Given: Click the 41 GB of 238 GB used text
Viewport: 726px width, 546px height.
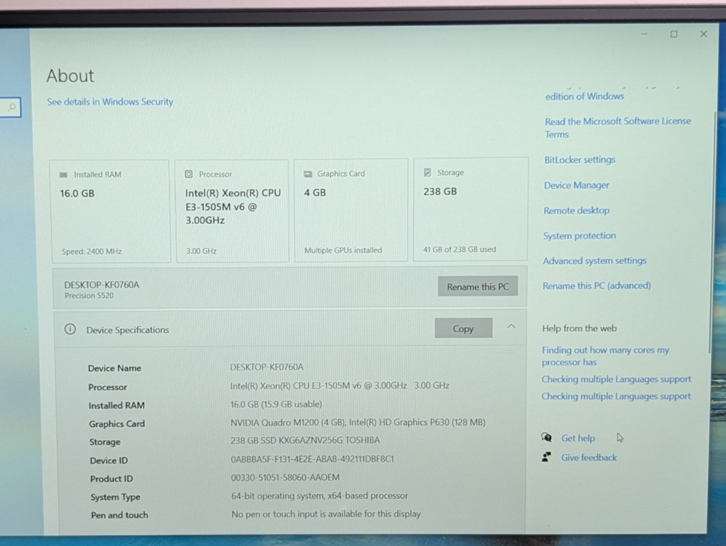Looking at the screenshot, I should click(459, 249).
